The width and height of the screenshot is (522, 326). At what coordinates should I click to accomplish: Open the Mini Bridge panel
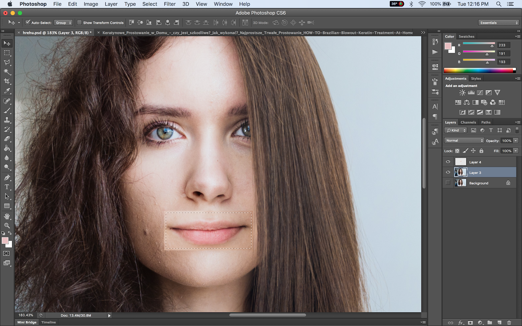tap(27, 322)
